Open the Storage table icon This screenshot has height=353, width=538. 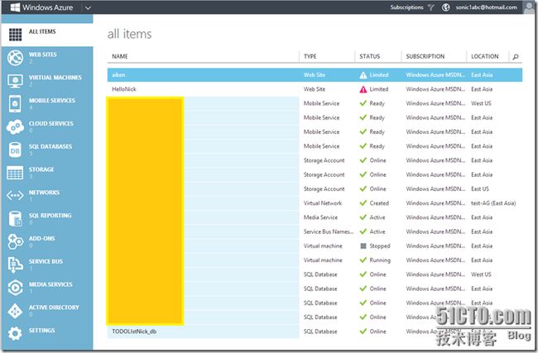(15, 173)
